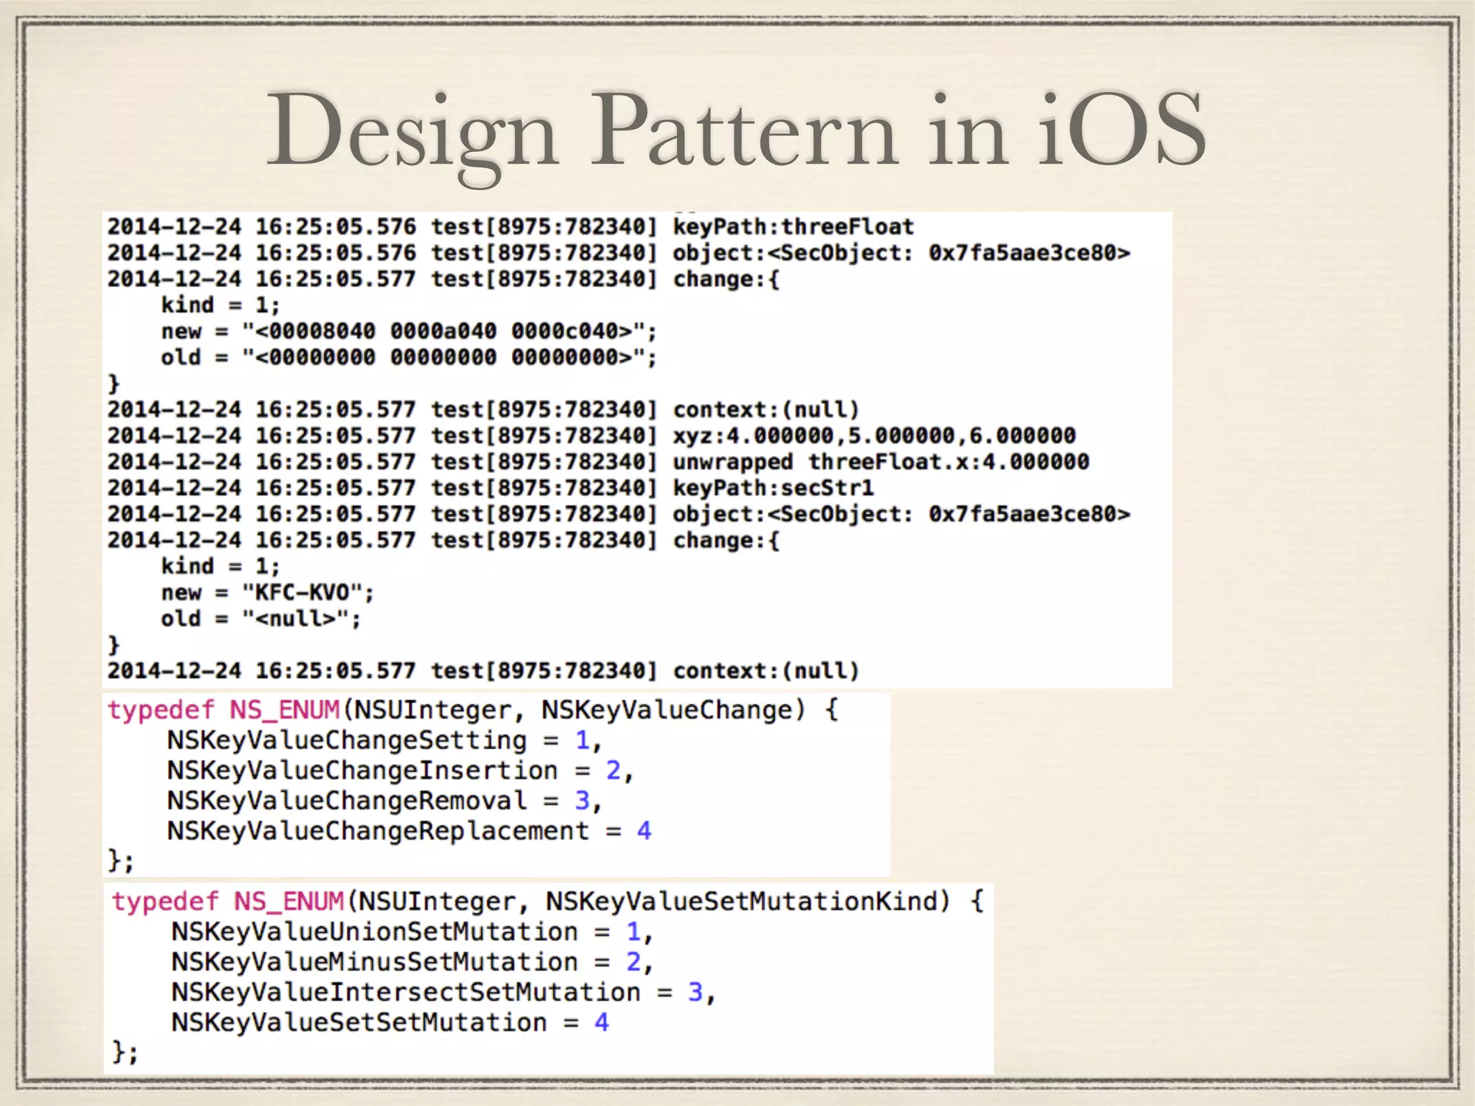Click the typedef line declaring NSKeyValueChange
The image size is (1475, 1106).
pyautogui.click(x=473, y=711)
